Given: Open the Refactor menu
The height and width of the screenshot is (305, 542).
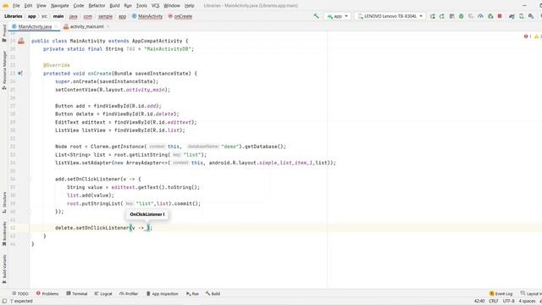Looking at the screenshot, I should [97, 6].
